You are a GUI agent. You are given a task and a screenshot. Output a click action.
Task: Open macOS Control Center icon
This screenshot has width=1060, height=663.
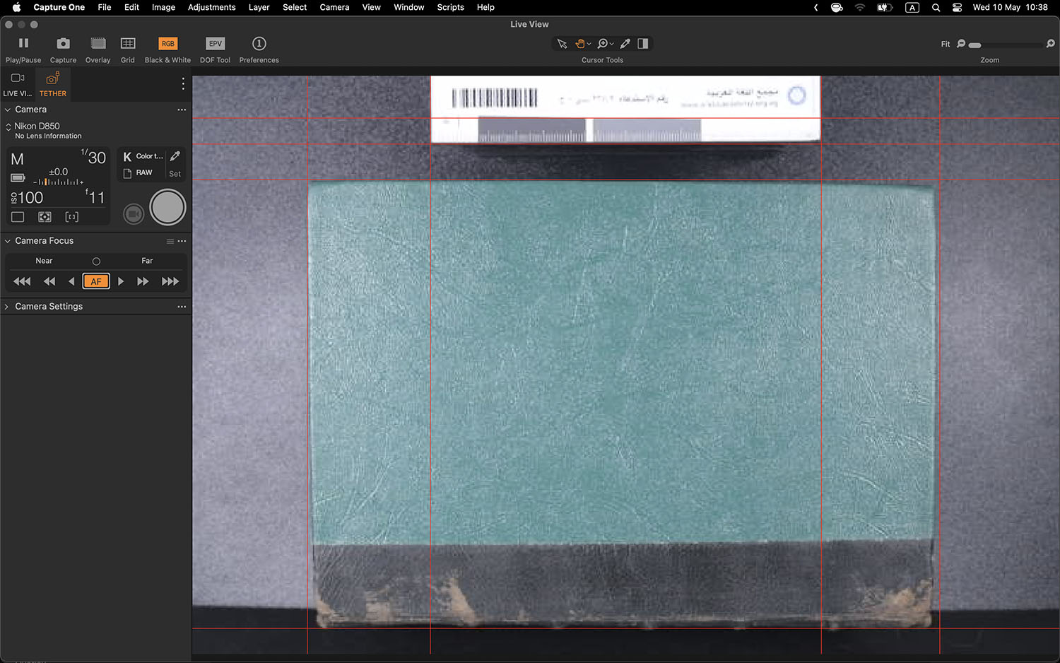957,7
